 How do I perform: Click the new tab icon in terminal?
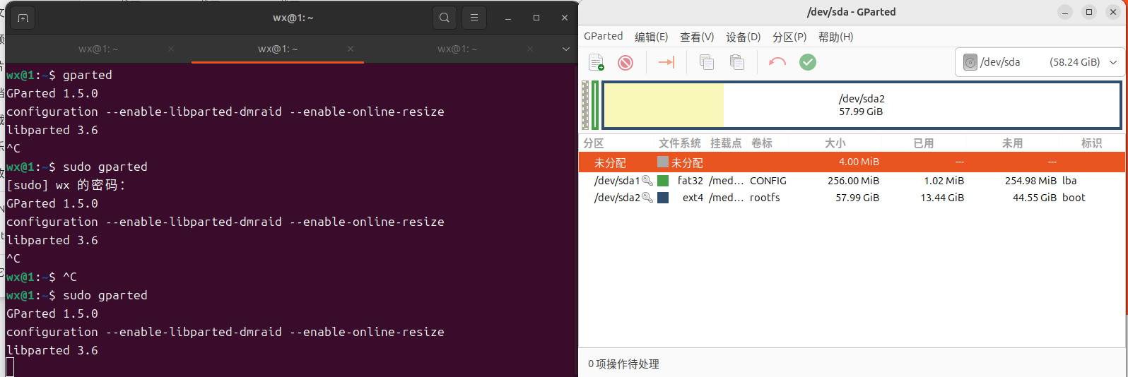tap(23, 18)
